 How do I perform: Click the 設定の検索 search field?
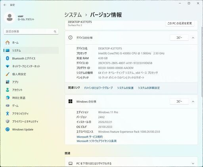tap(31, 32)
